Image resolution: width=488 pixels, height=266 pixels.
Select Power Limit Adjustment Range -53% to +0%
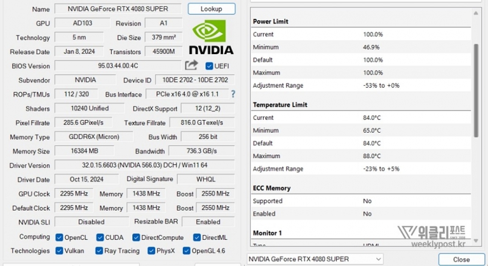tap(361, 85)
